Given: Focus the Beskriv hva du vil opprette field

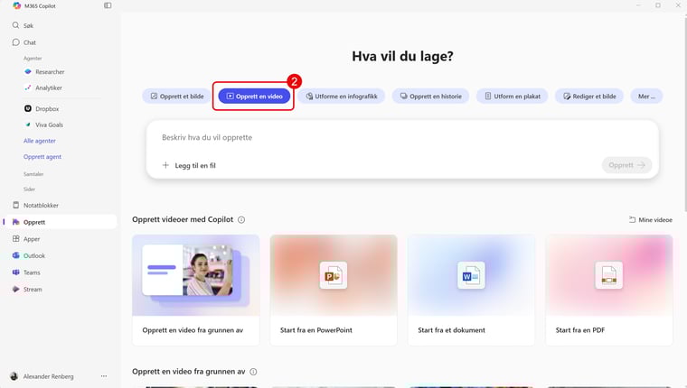Looking at the screenshot, I should [x=402, y=137].
